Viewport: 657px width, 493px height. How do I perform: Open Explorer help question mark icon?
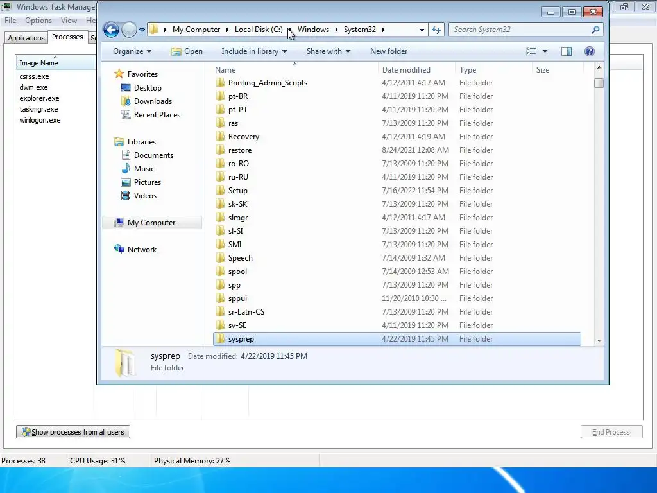click(590, 51)
